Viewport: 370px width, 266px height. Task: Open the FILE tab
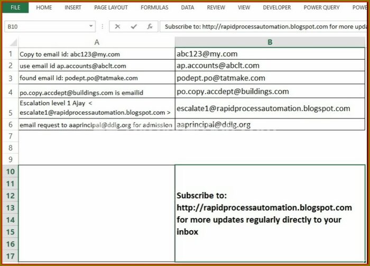(15, 7)
